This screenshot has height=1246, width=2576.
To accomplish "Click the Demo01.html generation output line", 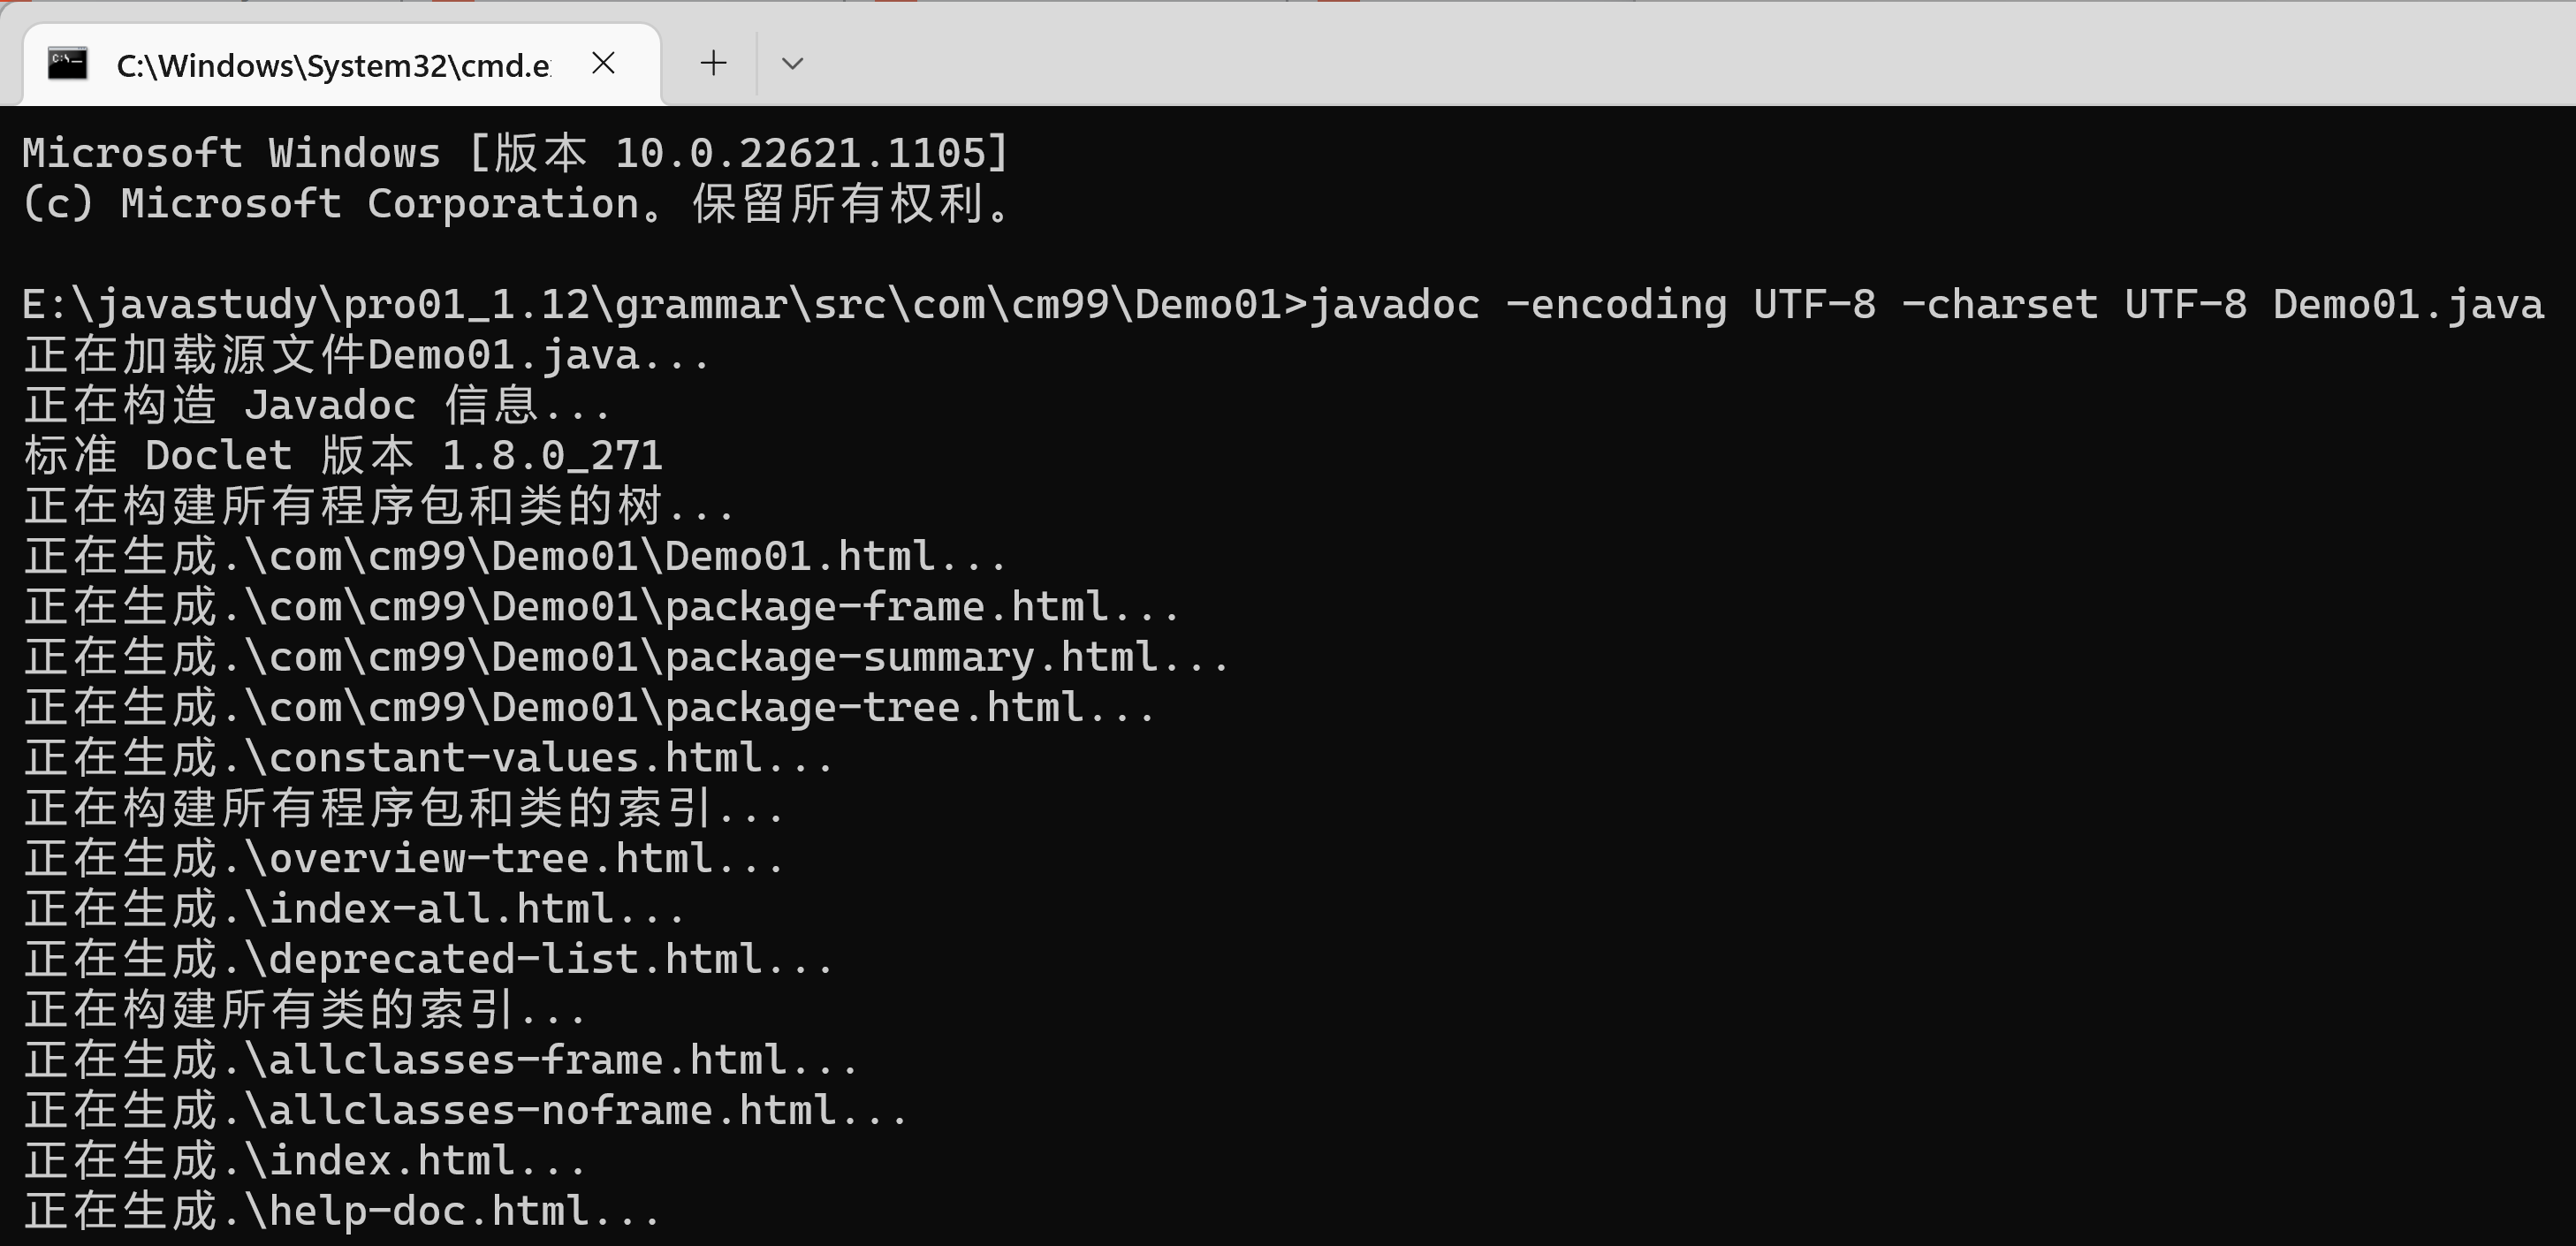I will point(515,556).
